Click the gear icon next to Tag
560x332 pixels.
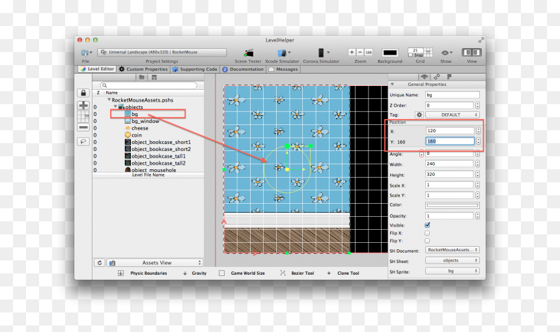[419, 115]
